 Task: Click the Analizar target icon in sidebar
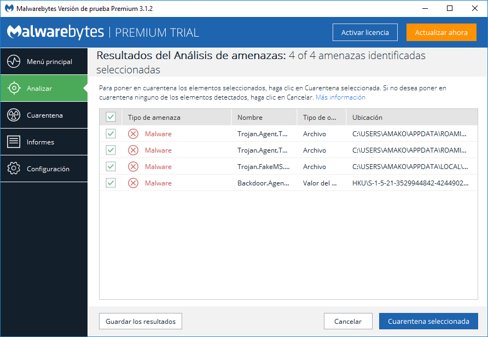(14, 88)
